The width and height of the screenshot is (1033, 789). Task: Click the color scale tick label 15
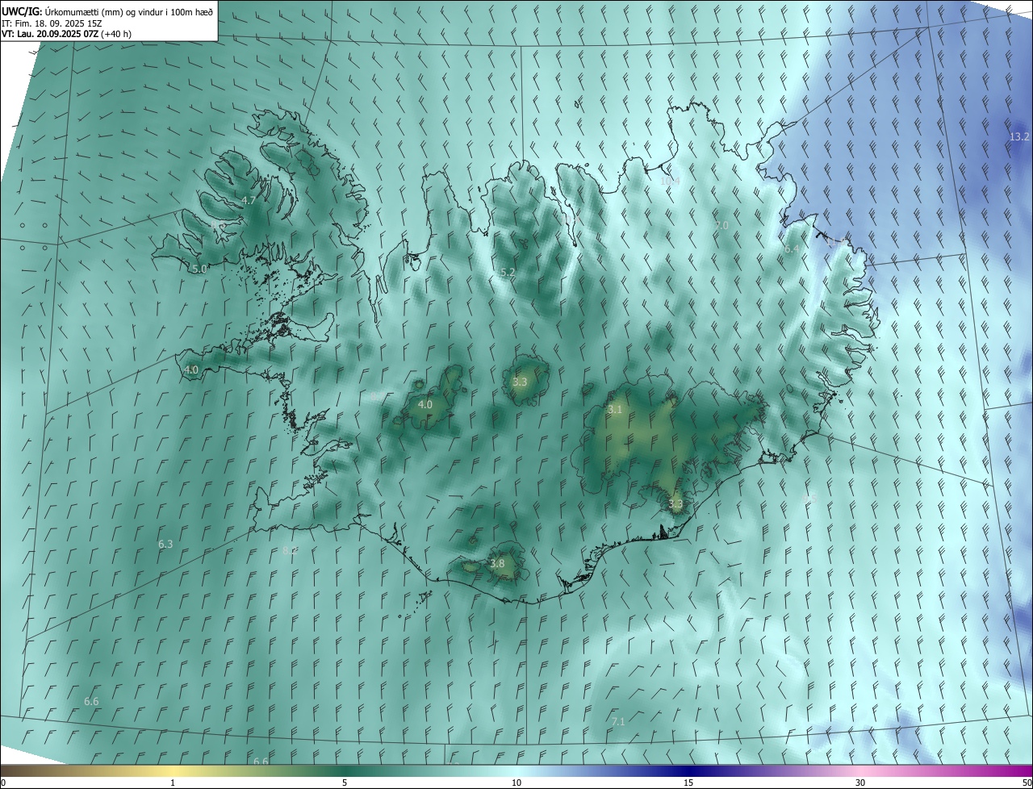pos(688,783)
